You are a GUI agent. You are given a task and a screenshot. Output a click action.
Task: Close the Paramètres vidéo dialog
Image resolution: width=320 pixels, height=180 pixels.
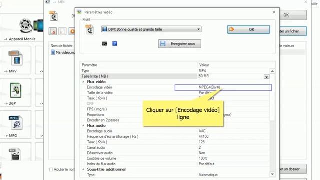(x=274, y=12)
